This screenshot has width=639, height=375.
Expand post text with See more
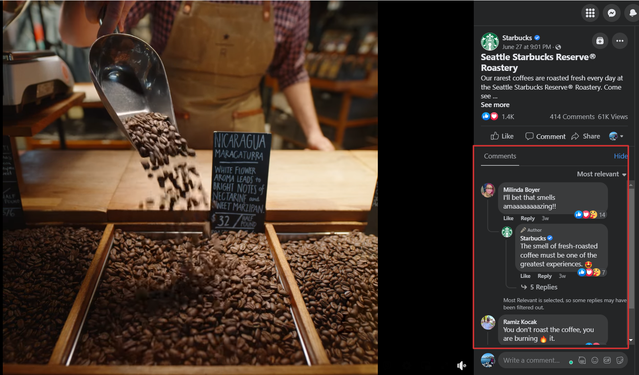[495, 105]
